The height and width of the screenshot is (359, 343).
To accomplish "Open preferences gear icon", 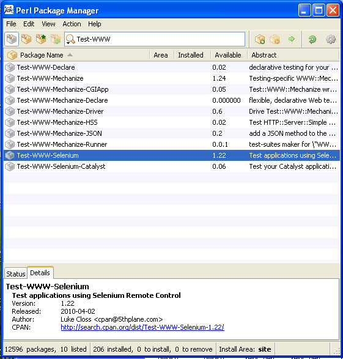I will [331, 39].
